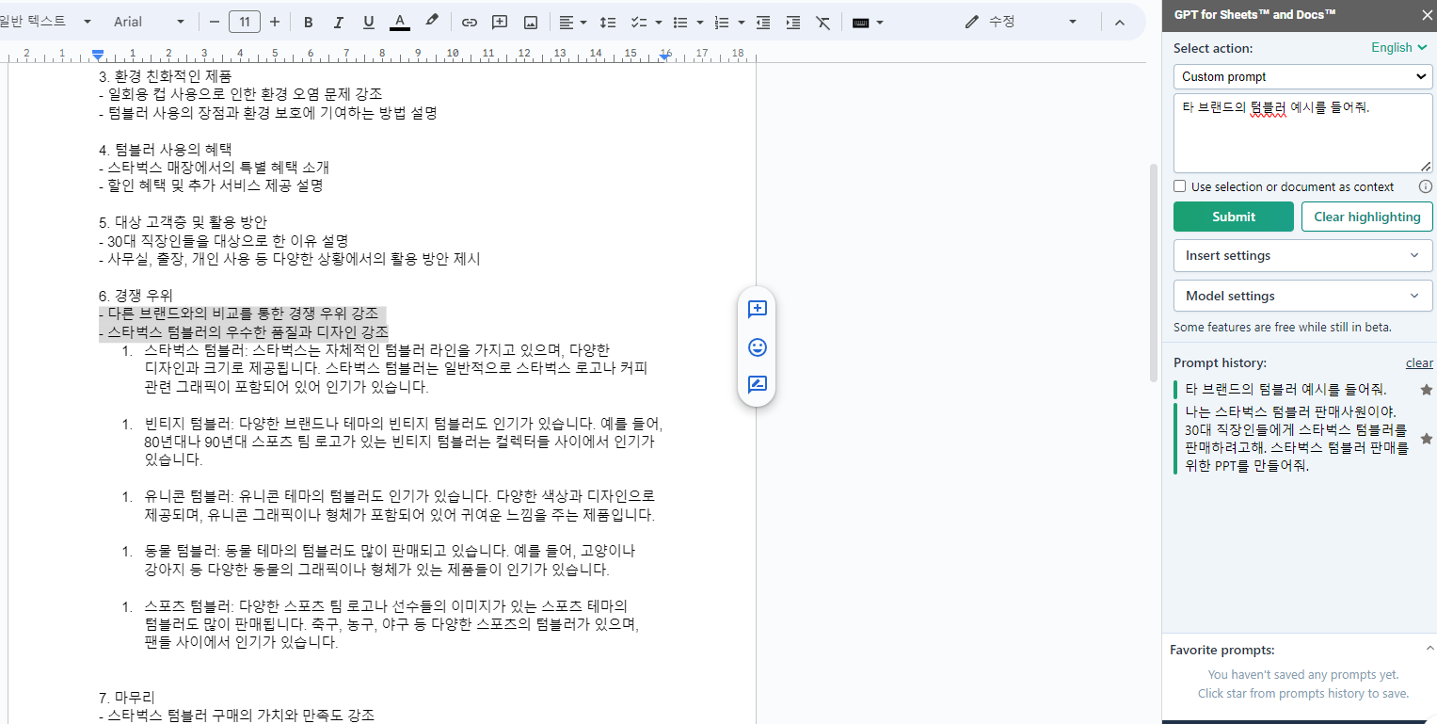This screenshot has width=1437, height=724.
Task: Insert a checklist
Action: 638,22
